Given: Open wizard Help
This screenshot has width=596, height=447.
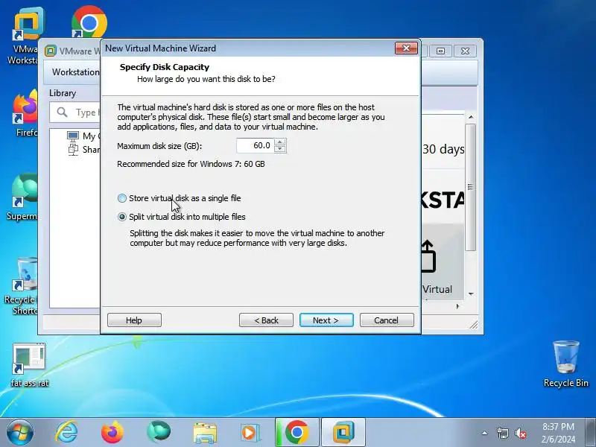Looking at the screenshot, I should [x=134, y=320].
